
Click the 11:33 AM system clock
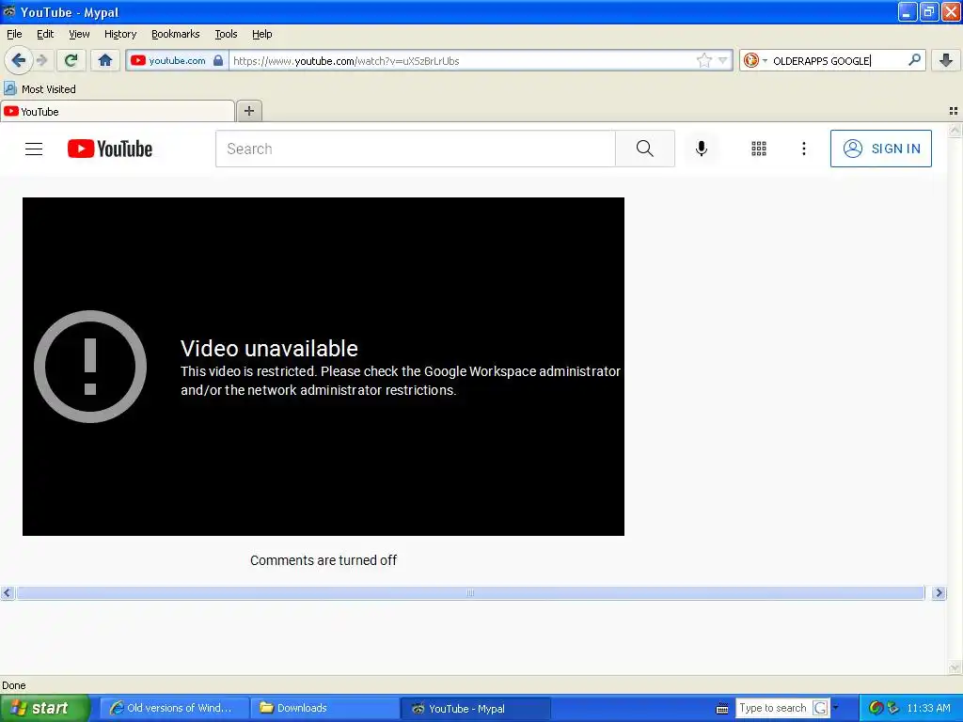pos(928,708)
